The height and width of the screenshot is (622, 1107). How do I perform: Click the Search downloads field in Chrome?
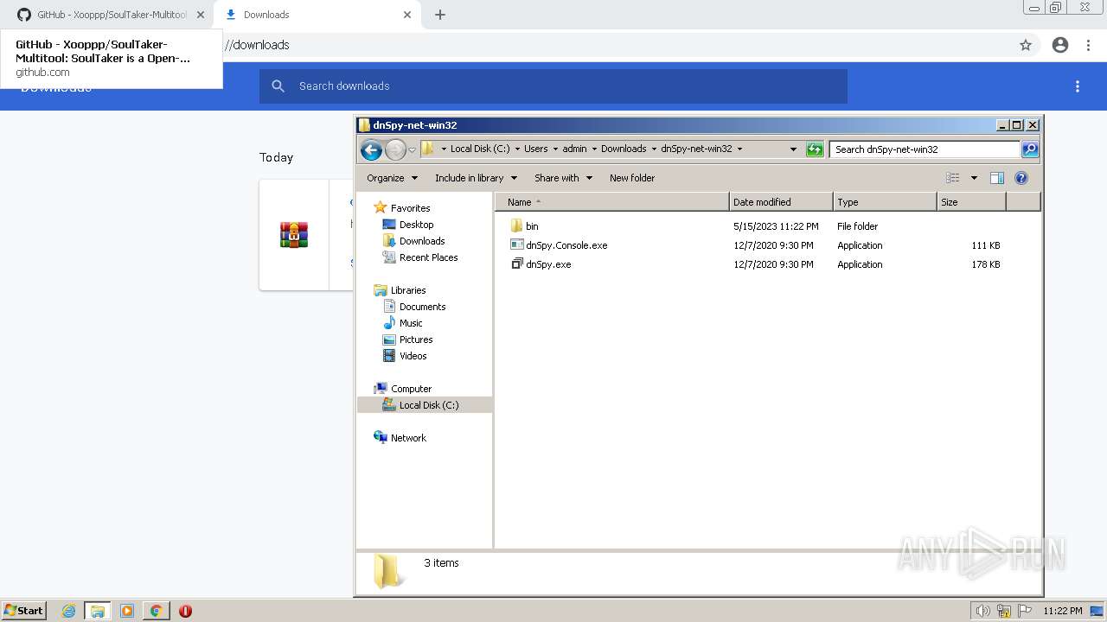pos(553,86)
